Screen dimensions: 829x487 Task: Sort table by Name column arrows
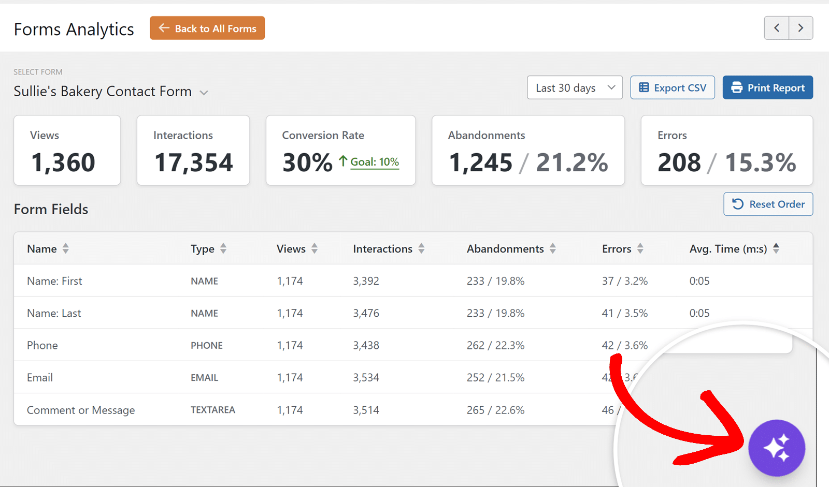pos(66,248)
